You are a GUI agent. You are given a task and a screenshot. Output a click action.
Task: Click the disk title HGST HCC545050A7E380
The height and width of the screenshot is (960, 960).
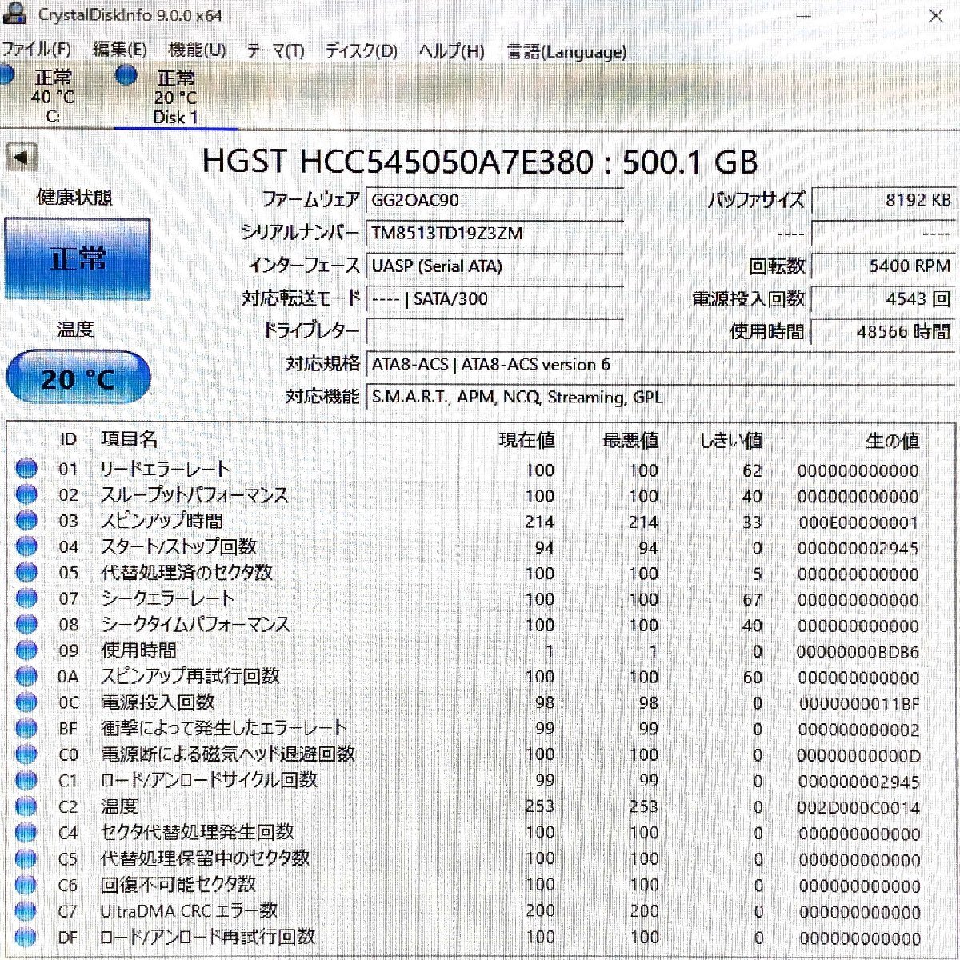[480, 162]
